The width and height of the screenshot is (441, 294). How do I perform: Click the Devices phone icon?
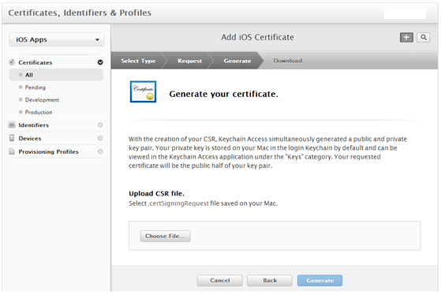point(12,138)
